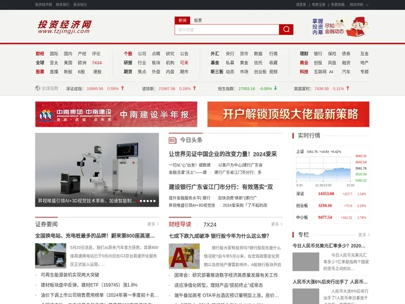Click the 蔚来 charging station thumbnail
Screen dimensions: 405x304
click(x=51, y=256)
